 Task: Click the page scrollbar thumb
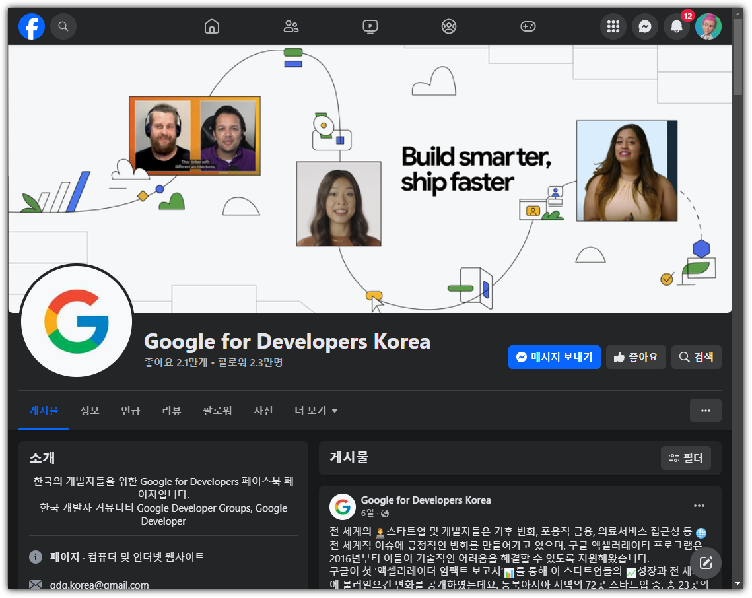[738, 57]
